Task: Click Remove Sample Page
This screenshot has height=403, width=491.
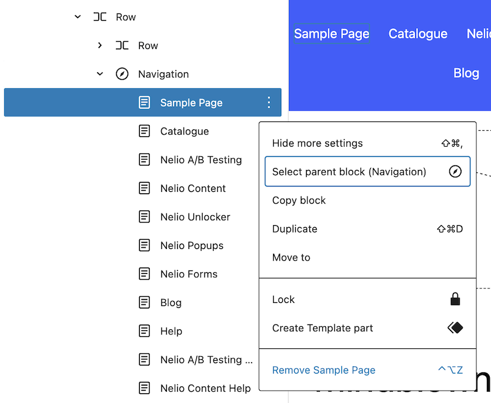Action: (323, 370)
